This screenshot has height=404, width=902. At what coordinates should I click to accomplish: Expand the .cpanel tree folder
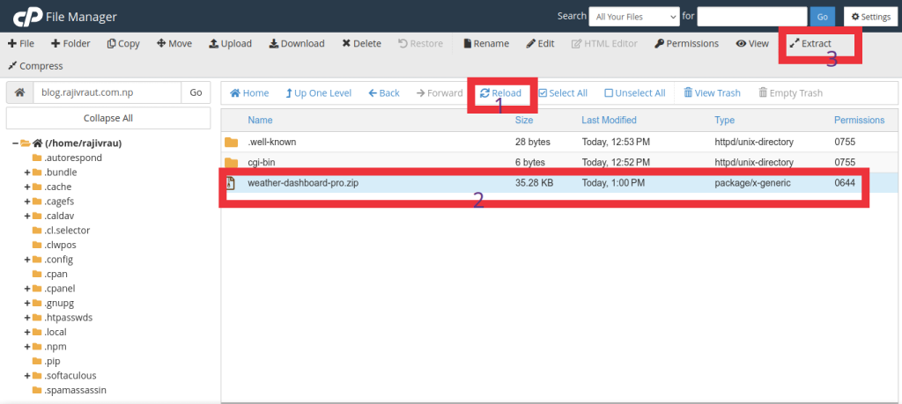pyautogui.click(x=27, y=289)
